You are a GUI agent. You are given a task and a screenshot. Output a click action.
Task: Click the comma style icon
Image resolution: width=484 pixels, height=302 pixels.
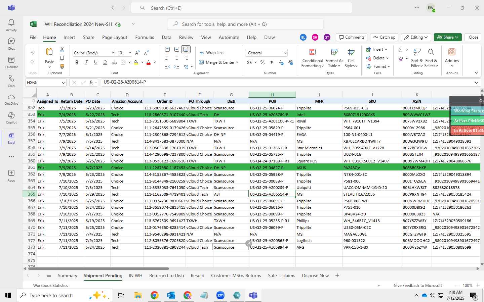pyautogui.click(x=272, y=62)
